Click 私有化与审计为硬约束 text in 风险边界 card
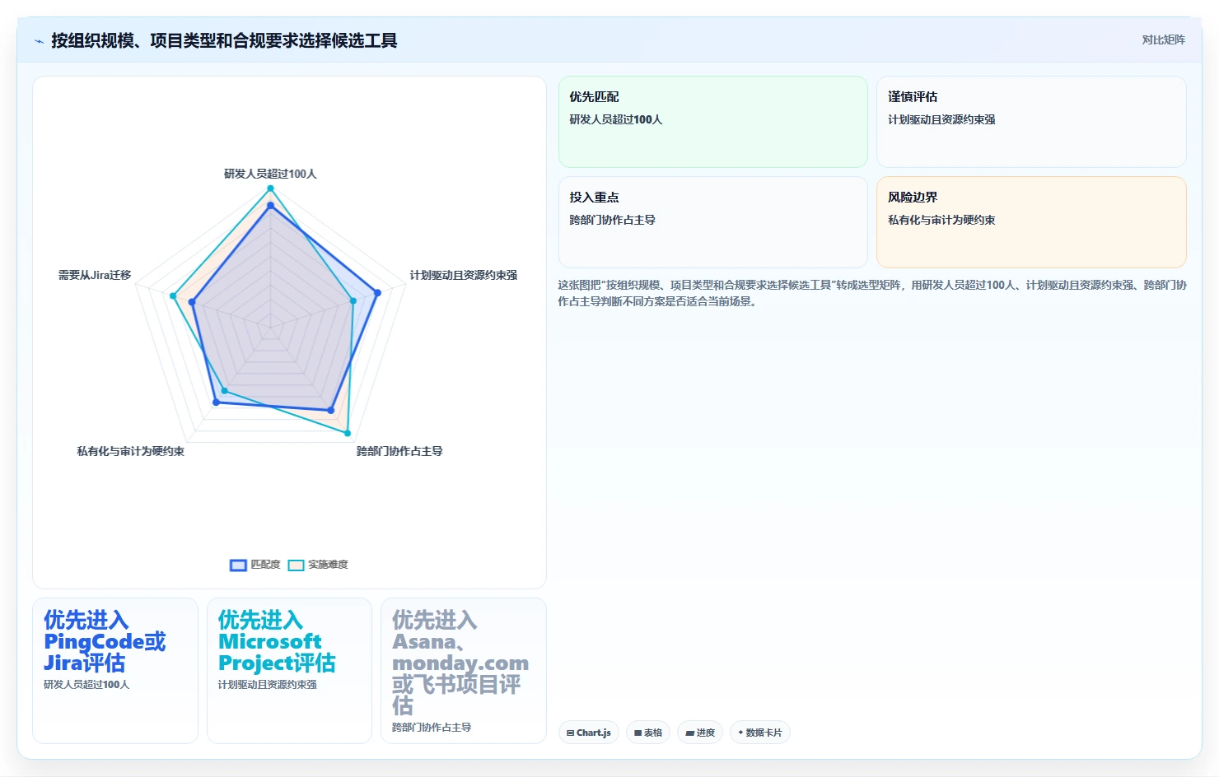The height and width of the screenshot is (777, 1219). coord(941,220)
